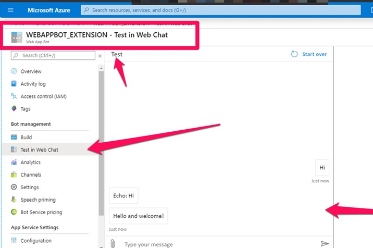The image size is (373, 248).
Task: Click the purple Tags icon
Action: coord(14,108)
